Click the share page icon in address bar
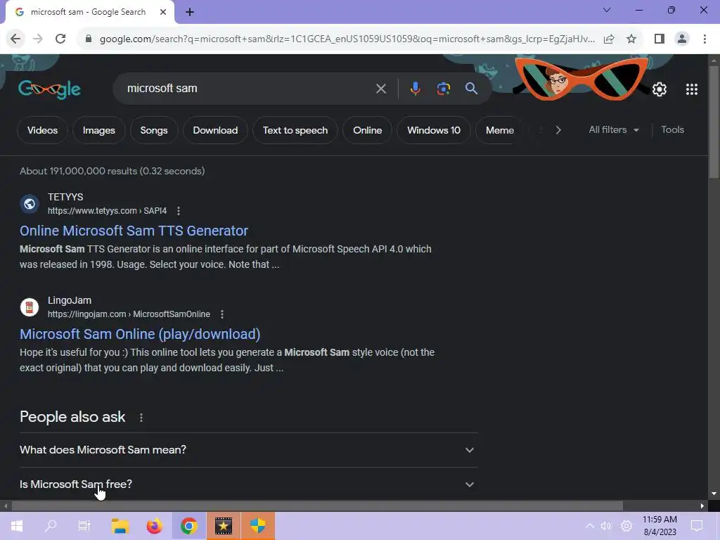The height and width of the screenshot is (540, 720). pyautogui.click(x=609, y=39)
